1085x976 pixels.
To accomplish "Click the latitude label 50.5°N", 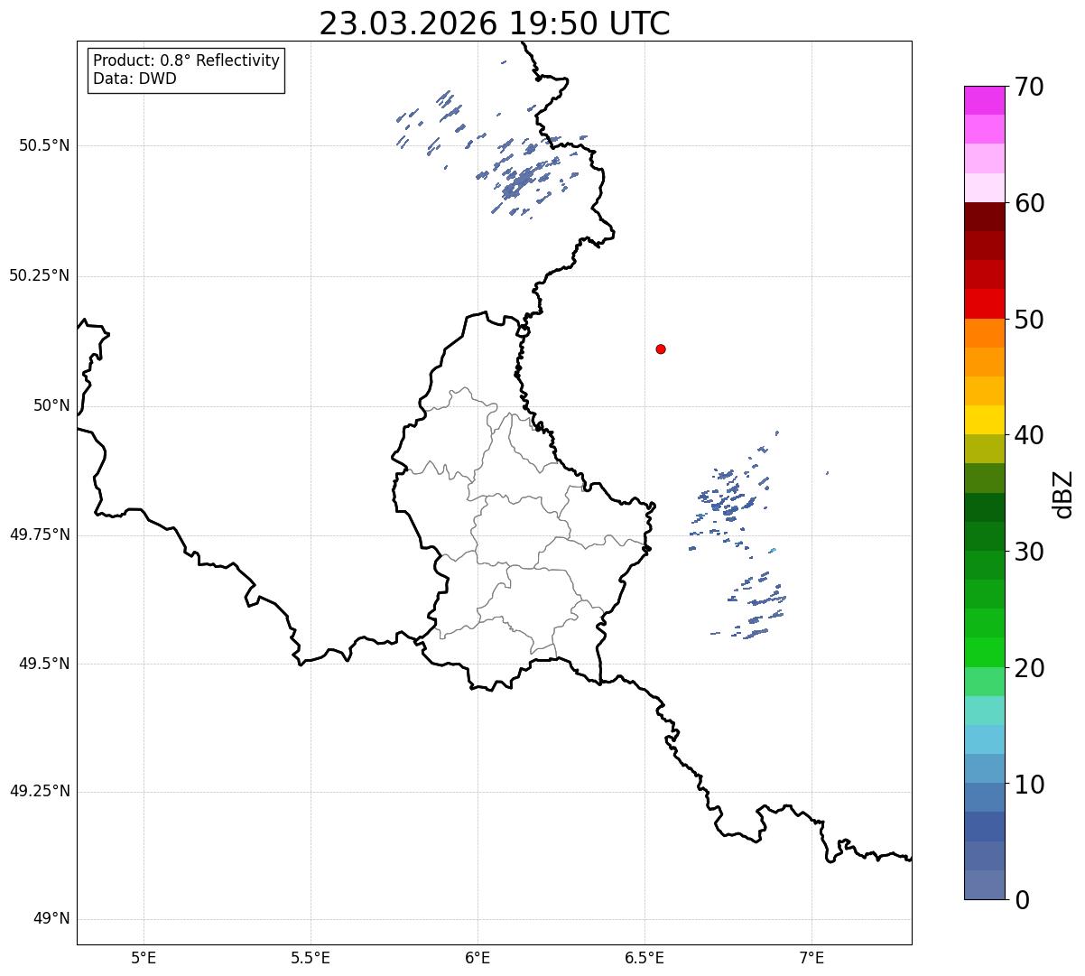I will pyautogui.click(x=43, y=145).
